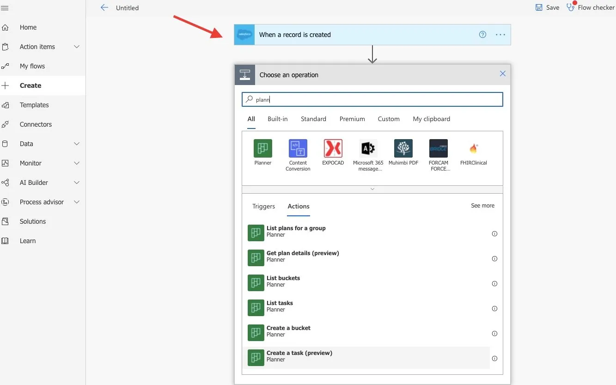Viewport: 616px width, 385px height.
Task: Click See more actions link
Action: tap(482, 206)
